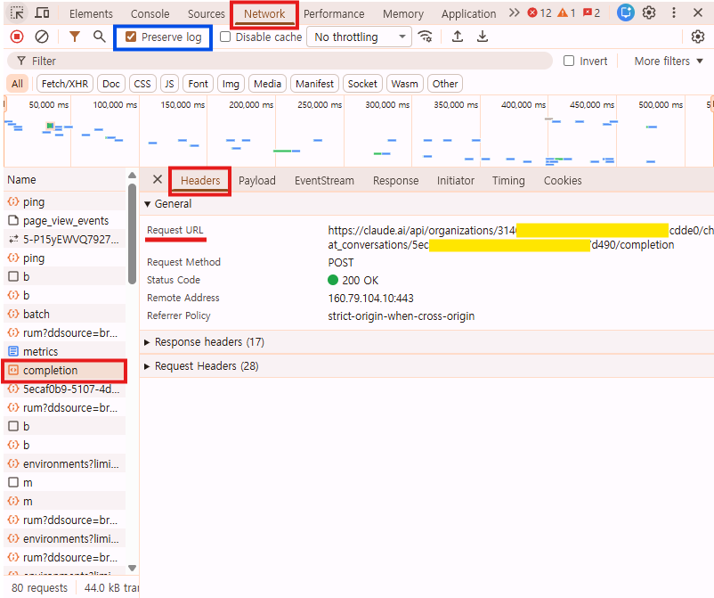Import a HAR file

(x=458, y=36)
